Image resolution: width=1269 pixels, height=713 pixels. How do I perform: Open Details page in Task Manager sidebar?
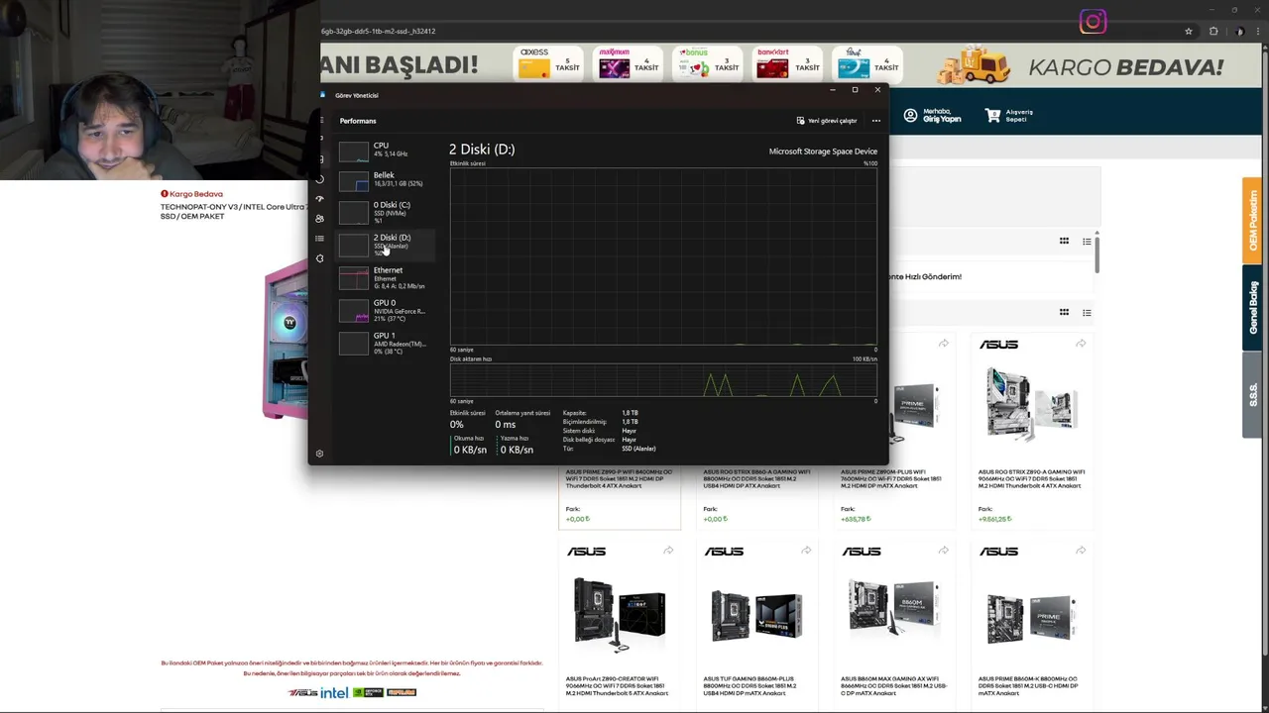[319, 239]
